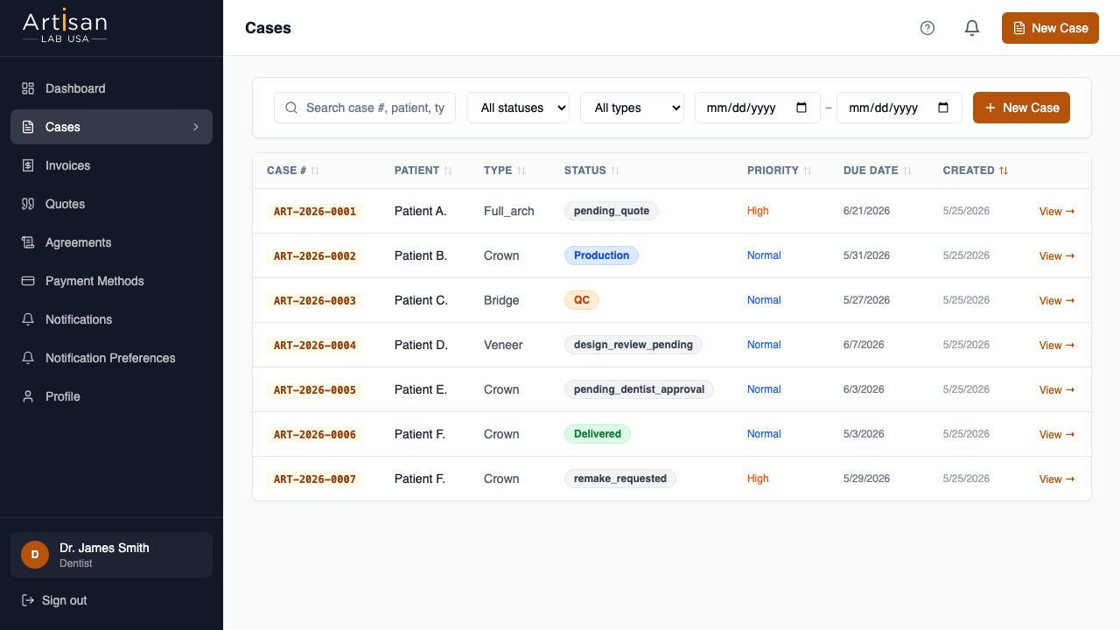Click View link for ART-2026-0004
Screen dimensions: 1120x630
[x=1057, y=346]
